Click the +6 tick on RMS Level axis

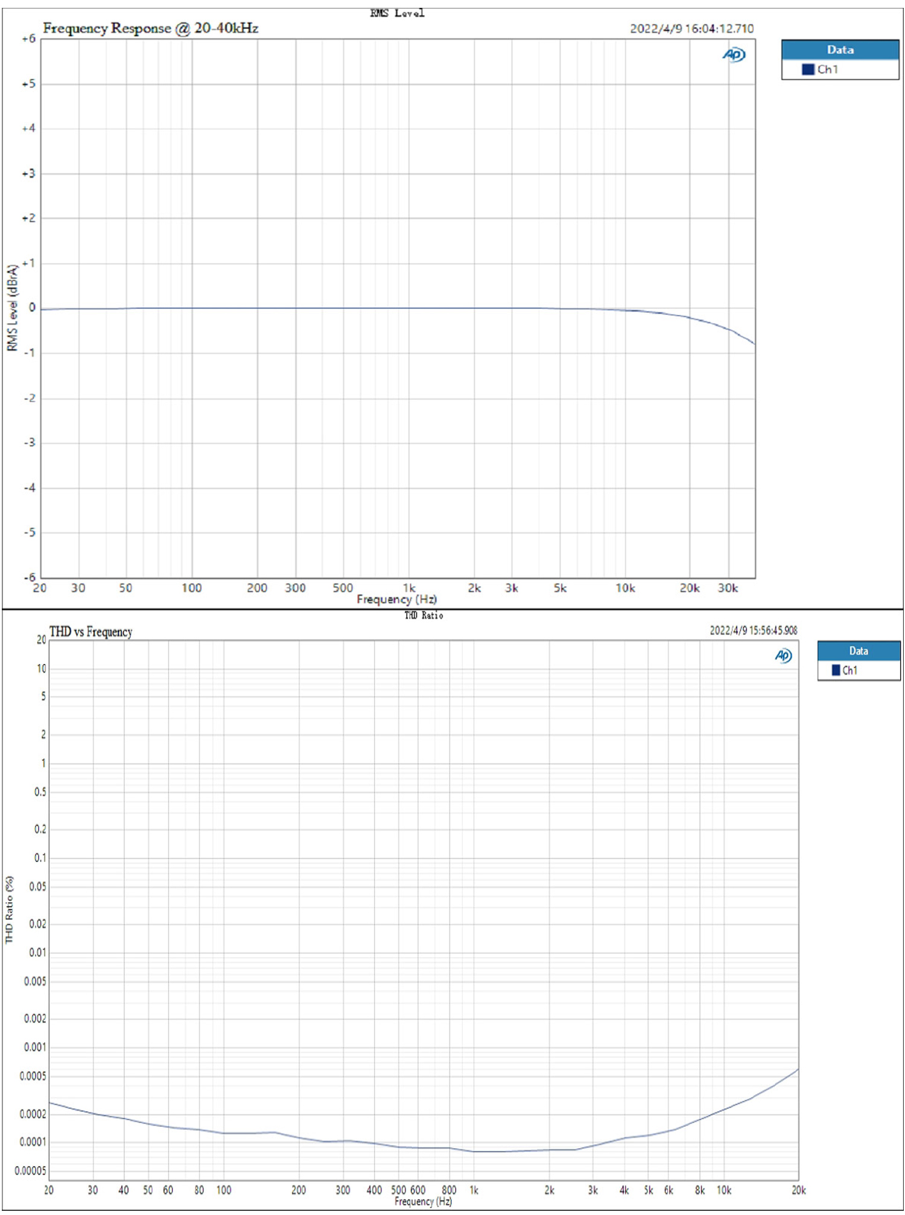coord(28,39)
